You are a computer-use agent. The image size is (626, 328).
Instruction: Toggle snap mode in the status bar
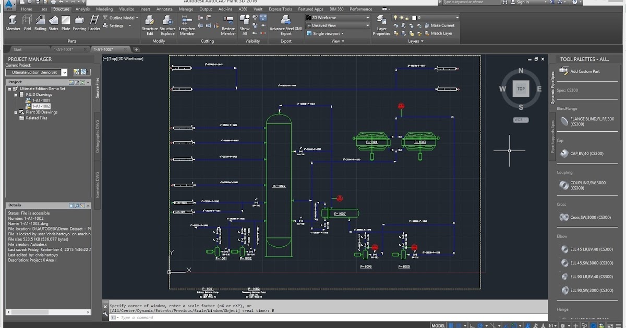(x=459, y=324)
